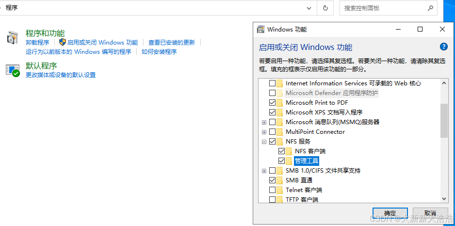Click folder icon beside SMB 1.0/CIFS 文件共享支持
The image size is (455, 226).
coord(280,171)
